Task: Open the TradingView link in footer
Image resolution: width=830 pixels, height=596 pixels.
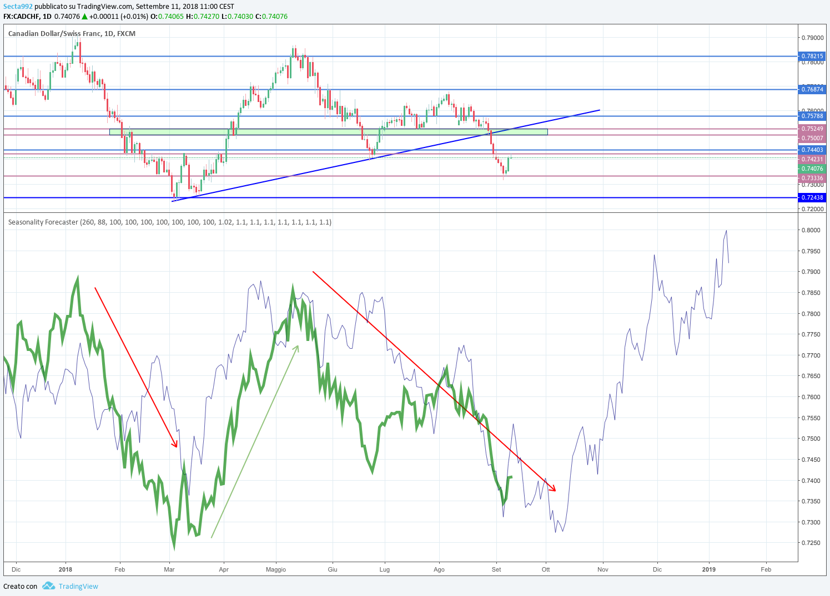Action: tap(78, 586)
